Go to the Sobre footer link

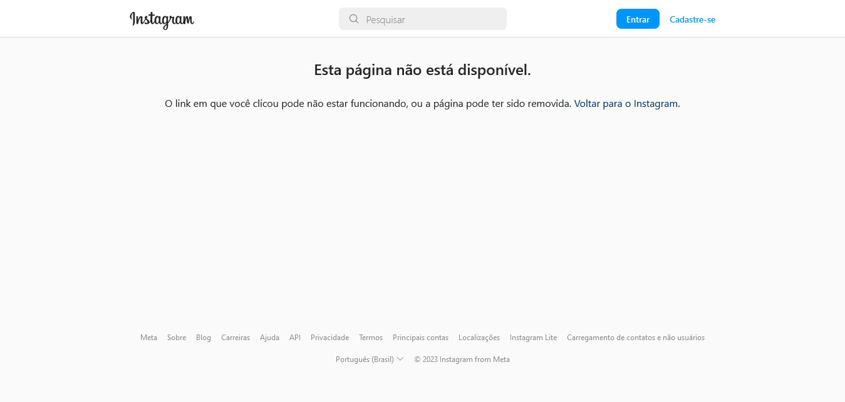coord(177,338)
